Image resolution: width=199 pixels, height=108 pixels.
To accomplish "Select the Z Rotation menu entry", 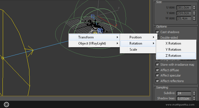I will (176, 56).
